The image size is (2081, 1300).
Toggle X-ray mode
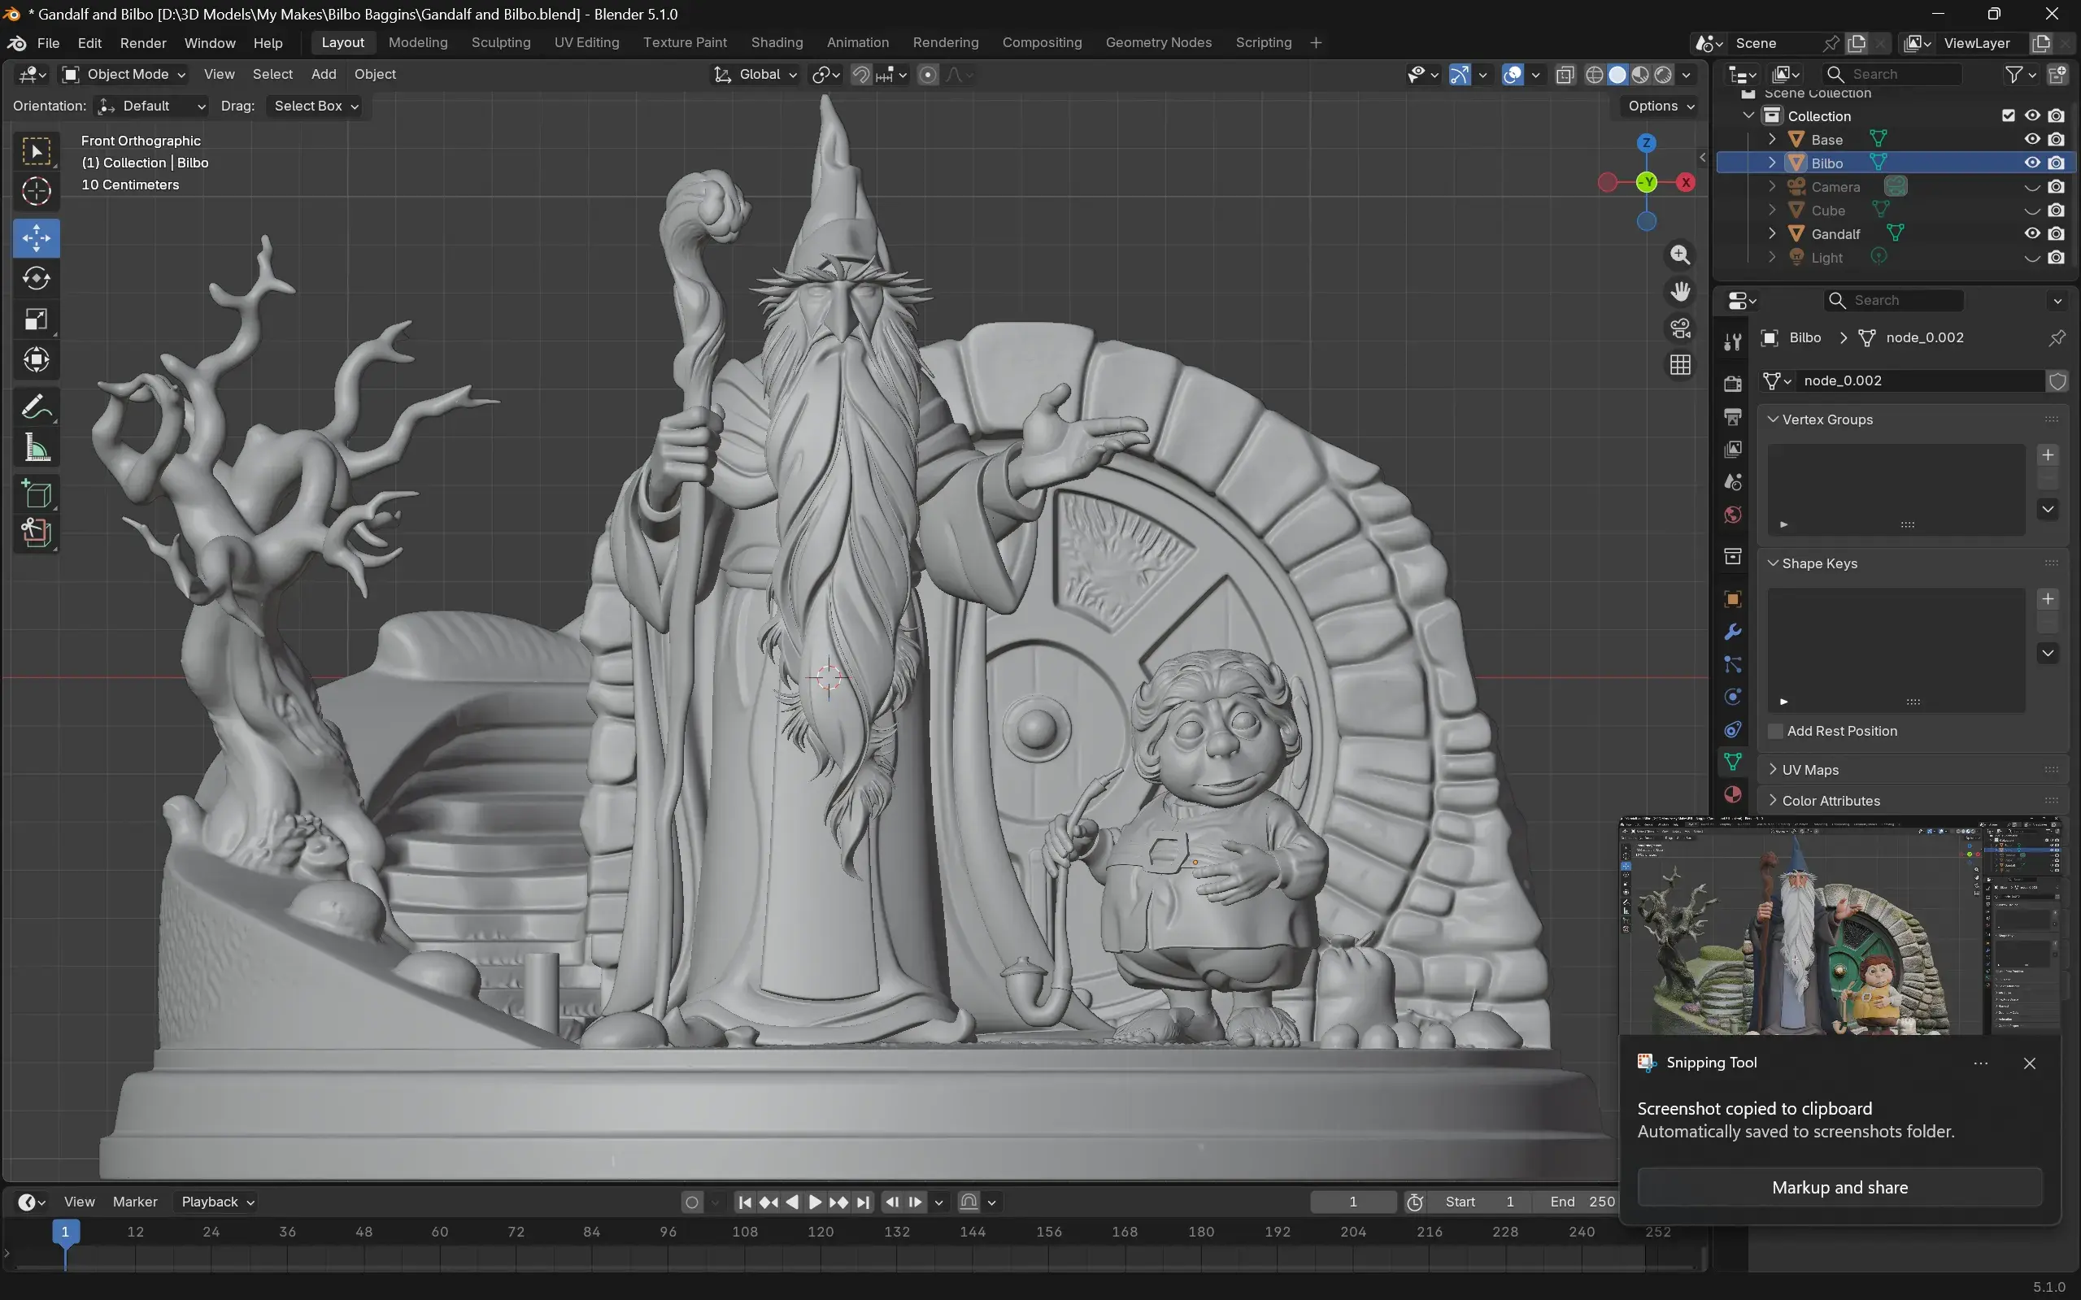tap(1565, 75)
